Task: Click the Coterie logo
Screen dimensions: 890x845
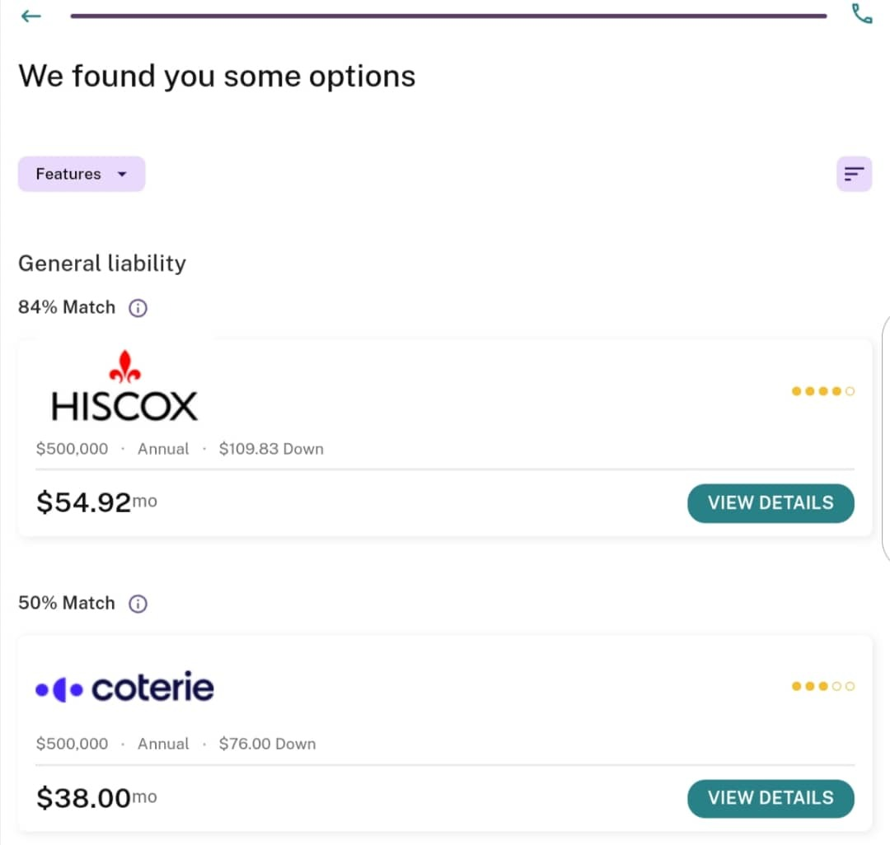Action: click(124, 688)
